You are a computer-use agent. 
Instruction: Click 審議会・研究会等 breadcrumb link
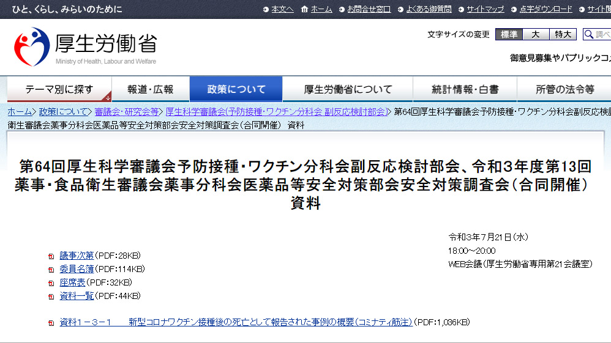127,112
